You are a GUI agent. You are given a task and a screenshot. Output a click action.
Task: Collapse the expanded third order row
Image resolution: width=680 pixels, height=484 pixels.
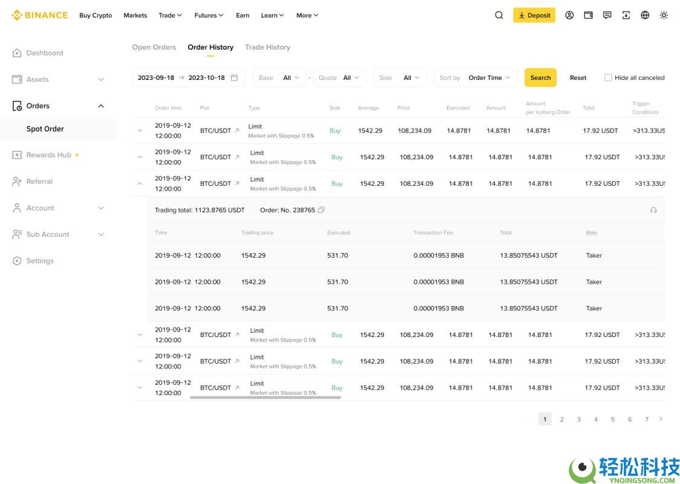140,183
